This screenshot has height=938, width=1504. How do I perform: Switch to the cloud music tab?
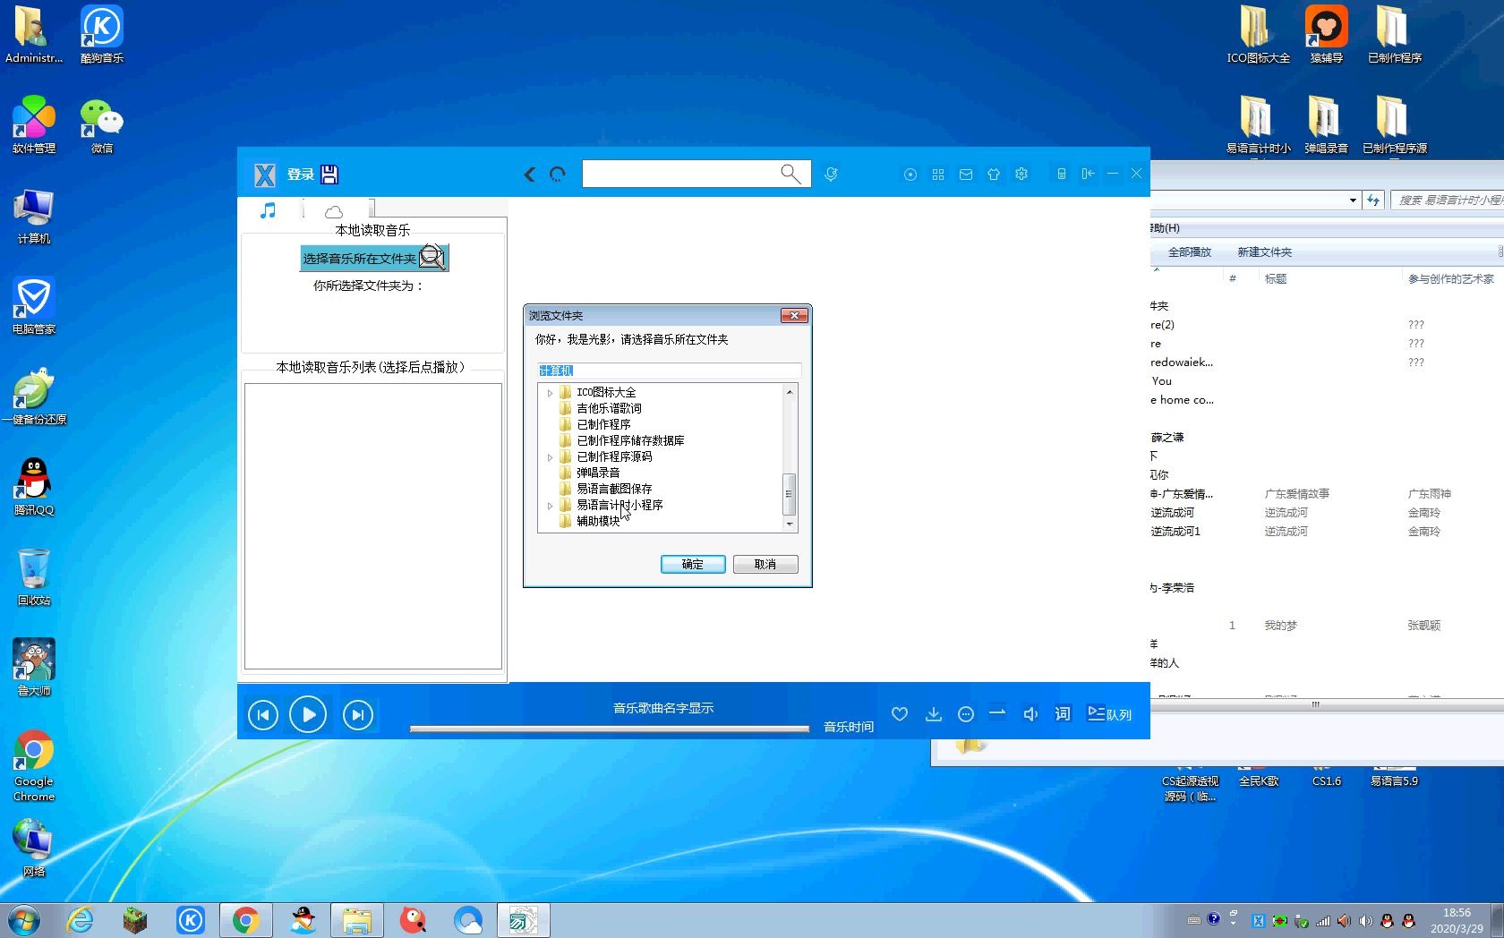tap(333, 211)
